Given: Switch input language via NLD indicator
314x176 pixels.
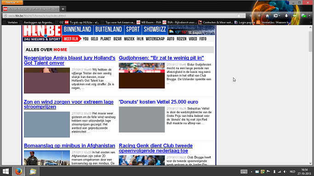Looking at the screenshot, I should pos(292,171).
